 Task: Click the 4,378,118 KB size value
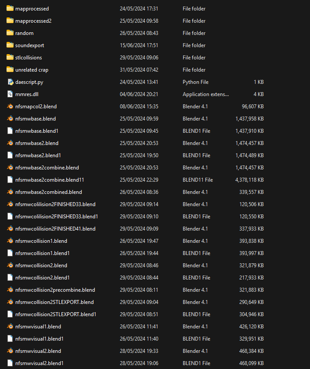click(x=249, y=180)
